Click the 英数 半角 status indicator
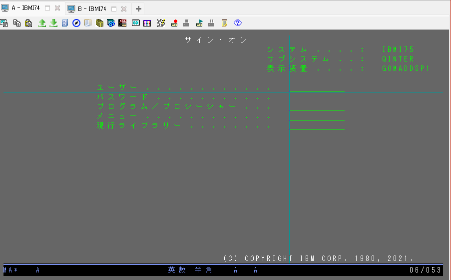This screenshot has width=451, height=280. 190,270
